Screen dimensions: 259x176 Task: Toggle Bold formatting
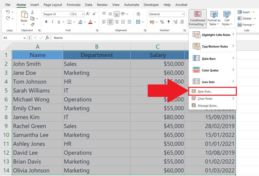pos(46,22)
